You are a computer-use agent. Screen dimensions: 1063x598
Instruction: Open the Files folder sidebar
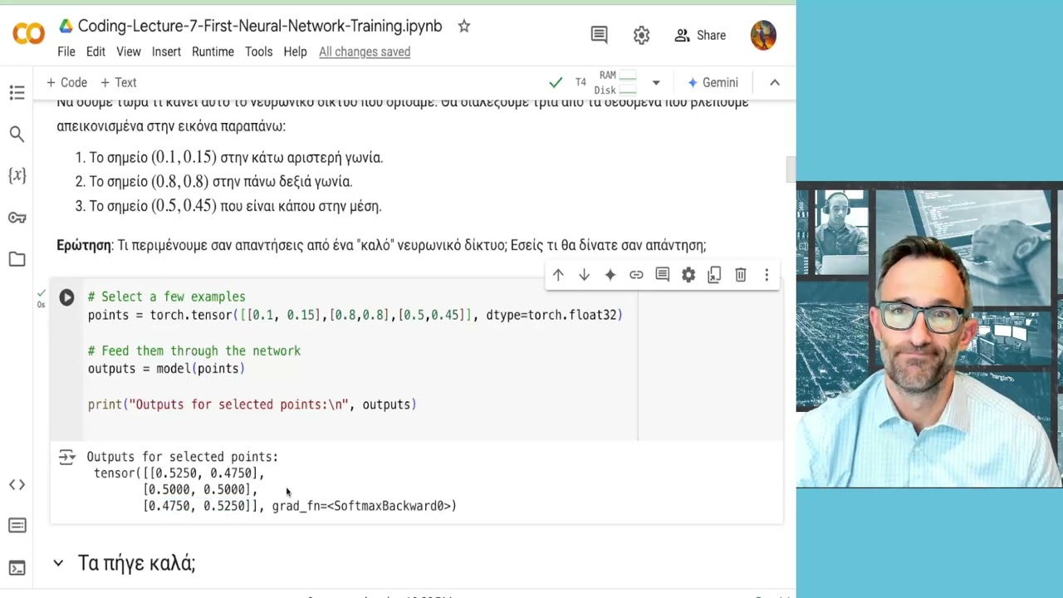(x=17, y=259)
